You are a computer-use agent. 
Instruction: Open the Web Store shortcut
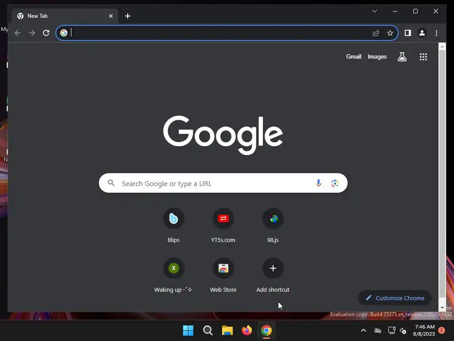pyautogui.click(x=223, y=276)
